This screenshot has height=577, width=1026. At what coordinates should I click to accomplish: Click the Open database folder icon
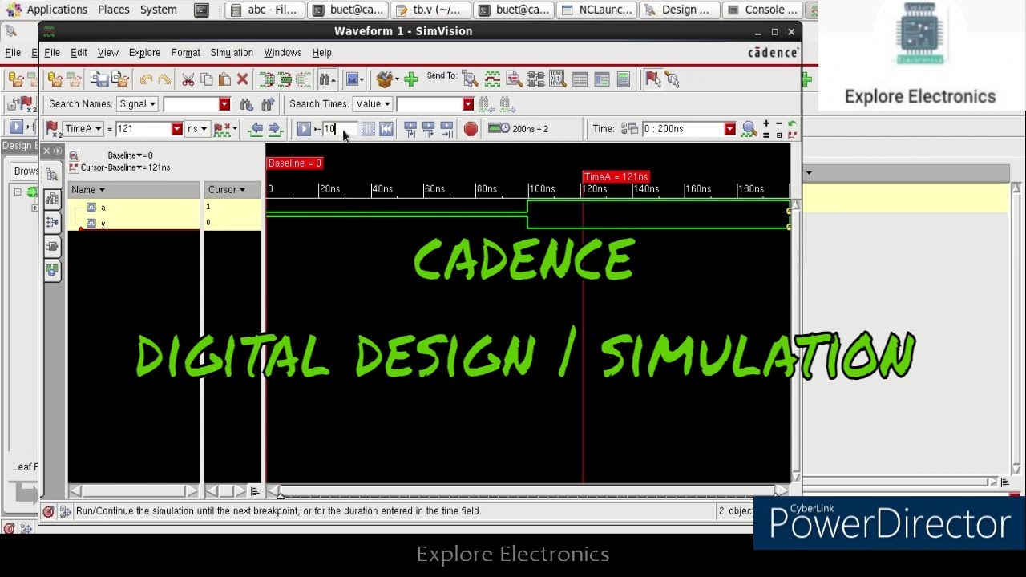[x=55, y=79]
